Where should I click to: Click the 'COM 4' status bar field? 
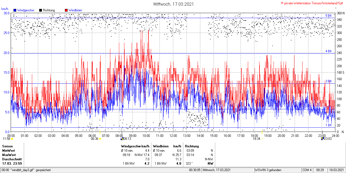pyautogui.click(x=307, y=170)
